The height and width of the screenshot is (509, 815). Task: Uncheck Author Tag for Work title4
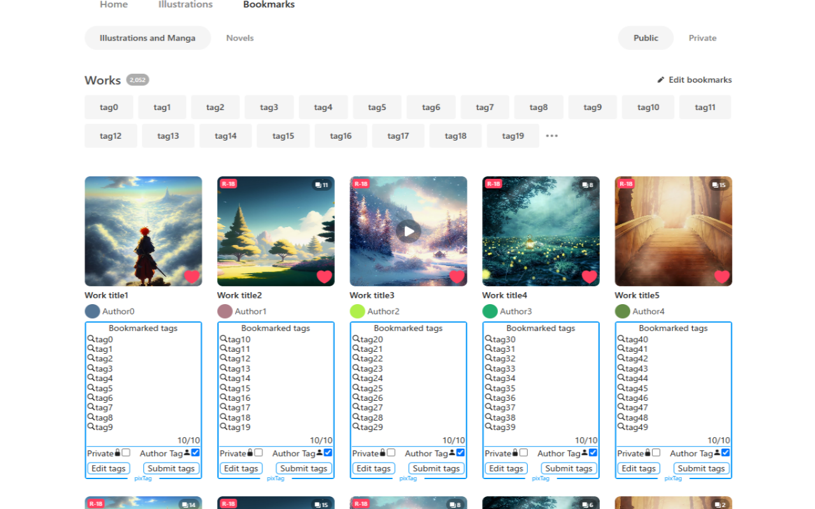pos(593,453)
